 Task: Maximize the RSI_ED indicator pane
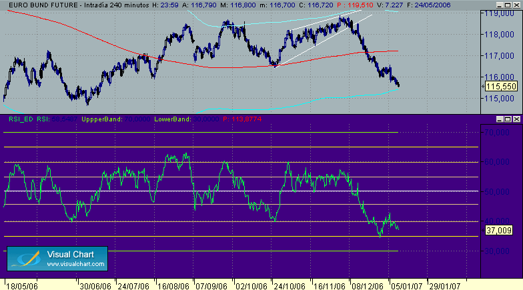click(x=508, y=119)
